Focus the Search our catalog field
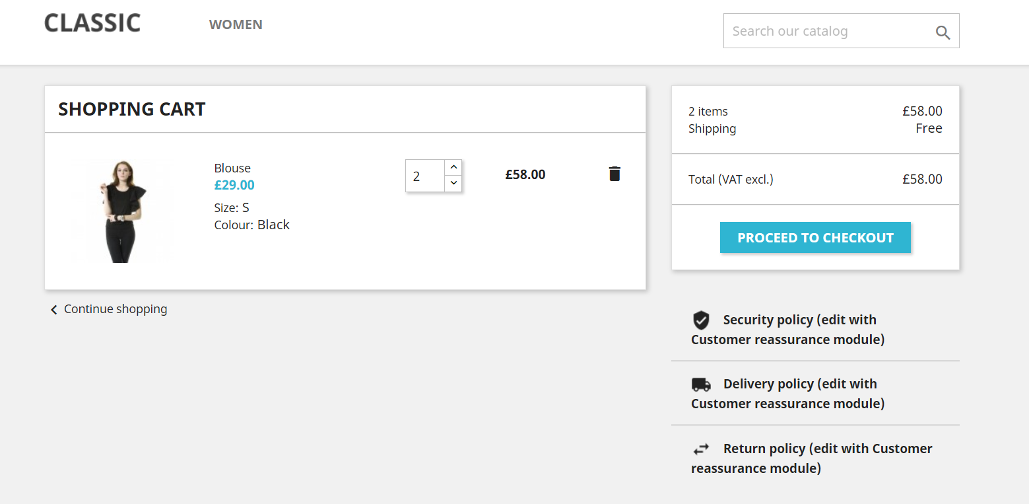Image resolution: width=1029 pixels, height=504 pixels. (x=828, y=31)
